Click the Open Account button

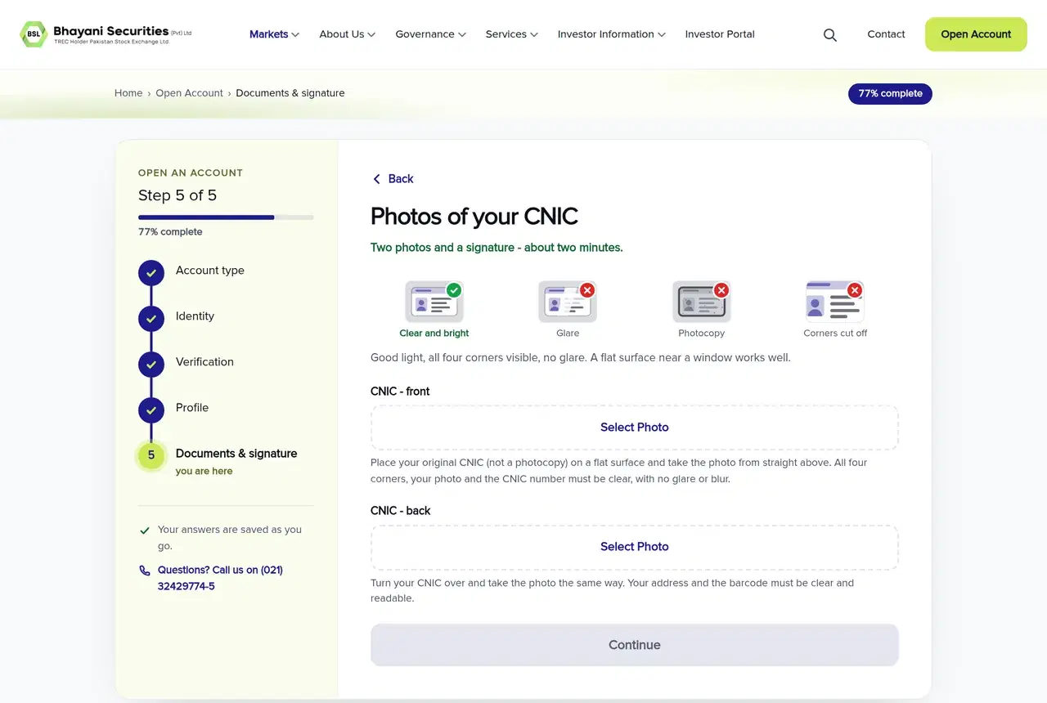(x=976, y=34)
